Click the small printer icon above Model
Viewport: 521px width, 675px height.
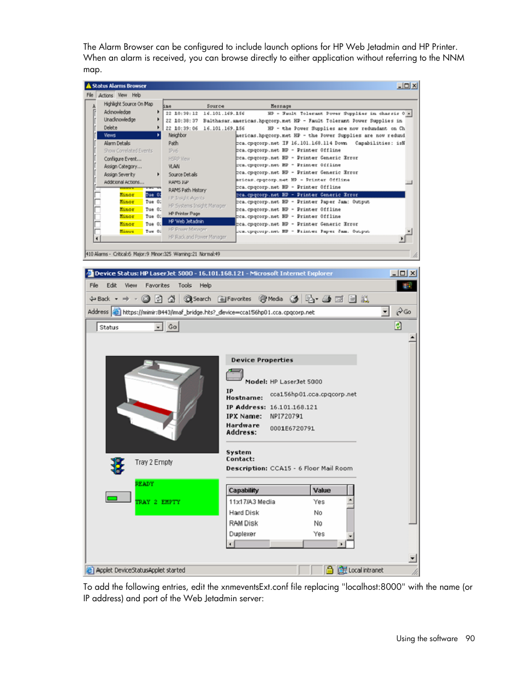click(x=234, y=374)
